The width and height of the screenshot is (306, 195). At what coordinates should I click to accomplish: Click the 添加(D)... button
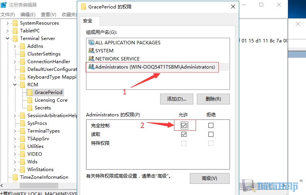(x=177, y=99)
